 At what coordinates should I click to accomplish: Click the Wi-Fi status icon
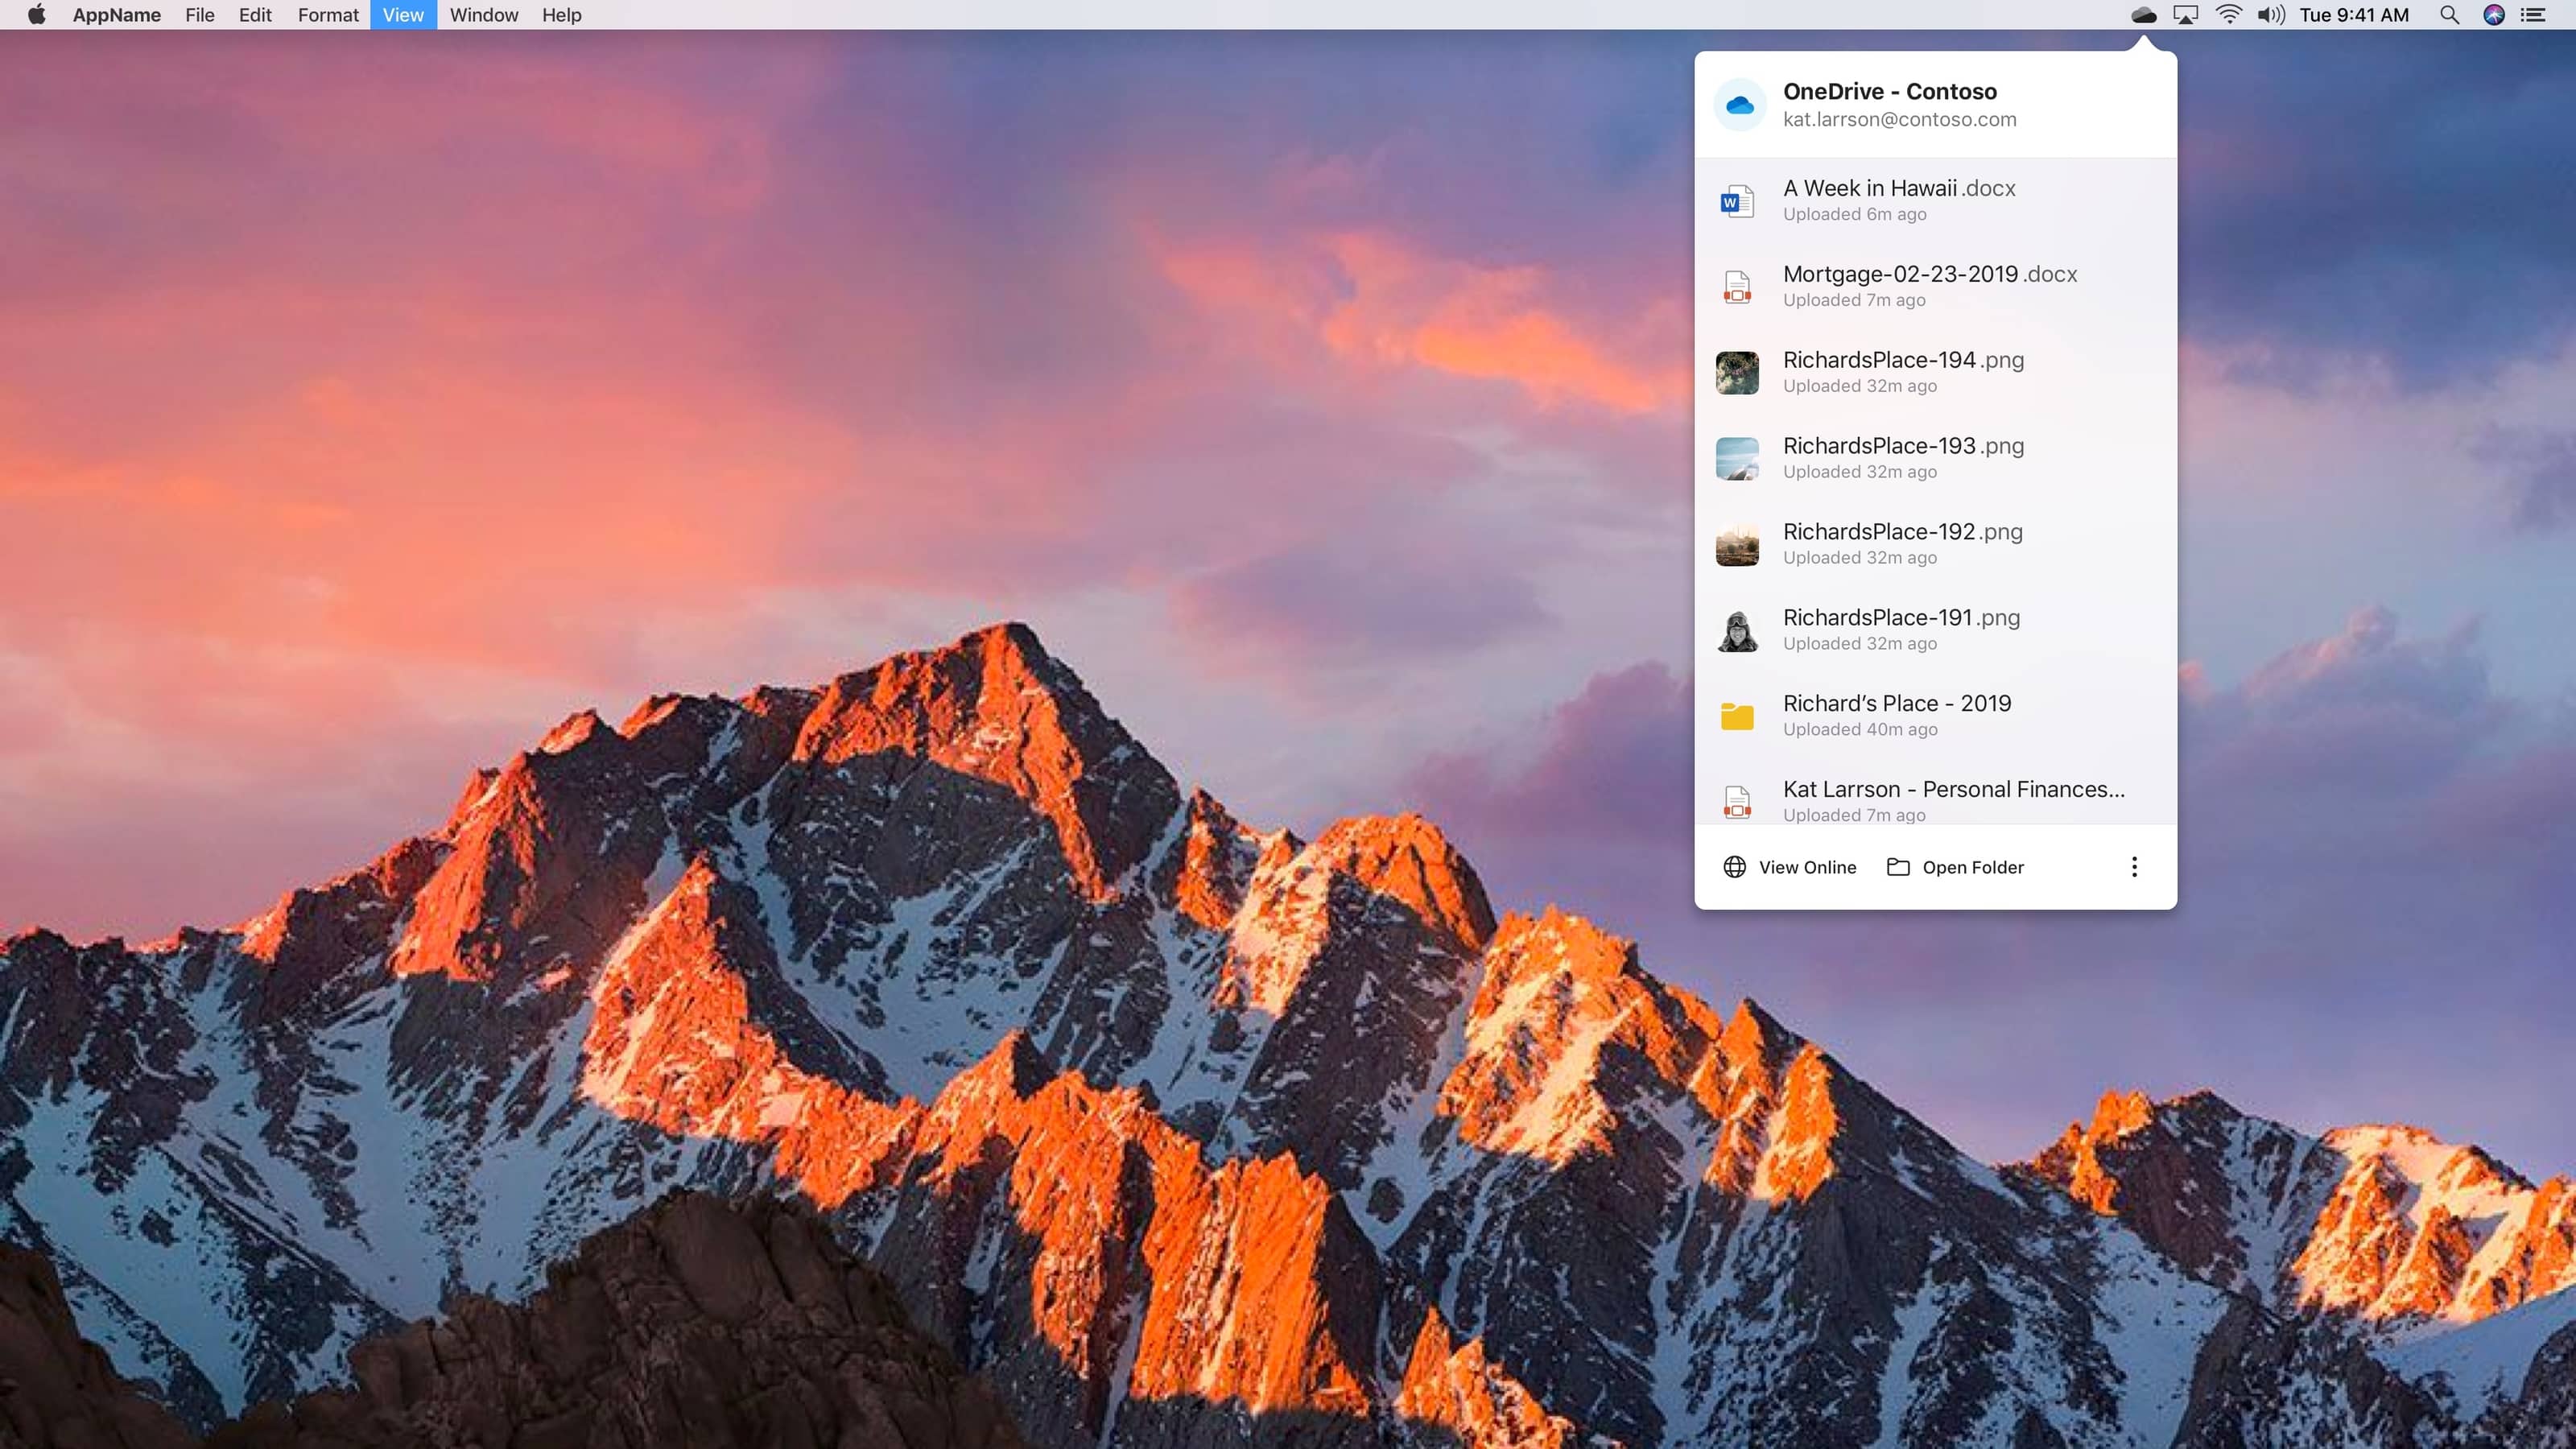pos(2228,15)
